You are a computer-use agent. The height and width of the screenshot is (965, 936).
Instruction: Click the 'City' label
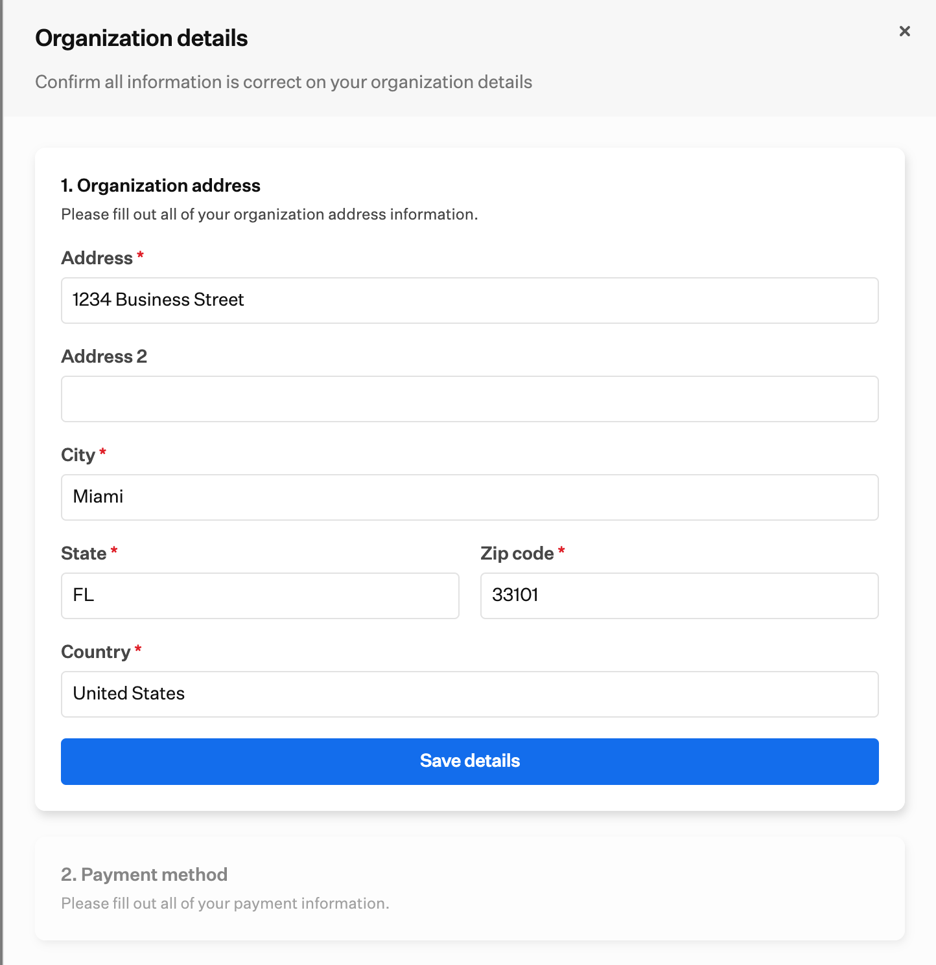point(78,455)
